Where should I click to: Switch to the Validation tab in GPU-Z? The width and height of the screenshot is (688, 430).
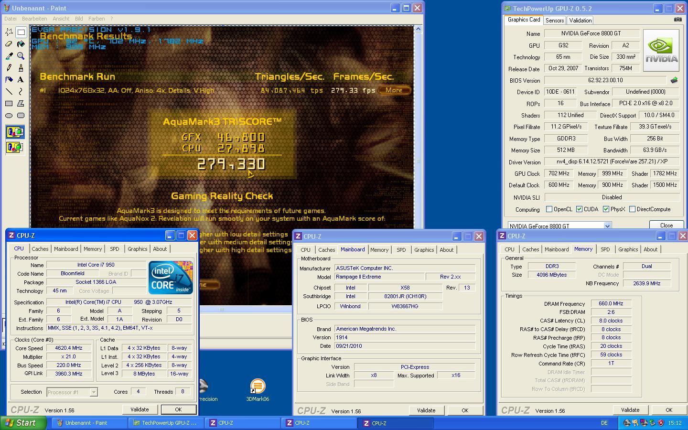580,20
